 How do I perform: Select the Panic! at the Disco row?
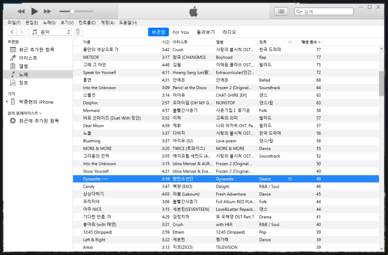coord(226,88)
